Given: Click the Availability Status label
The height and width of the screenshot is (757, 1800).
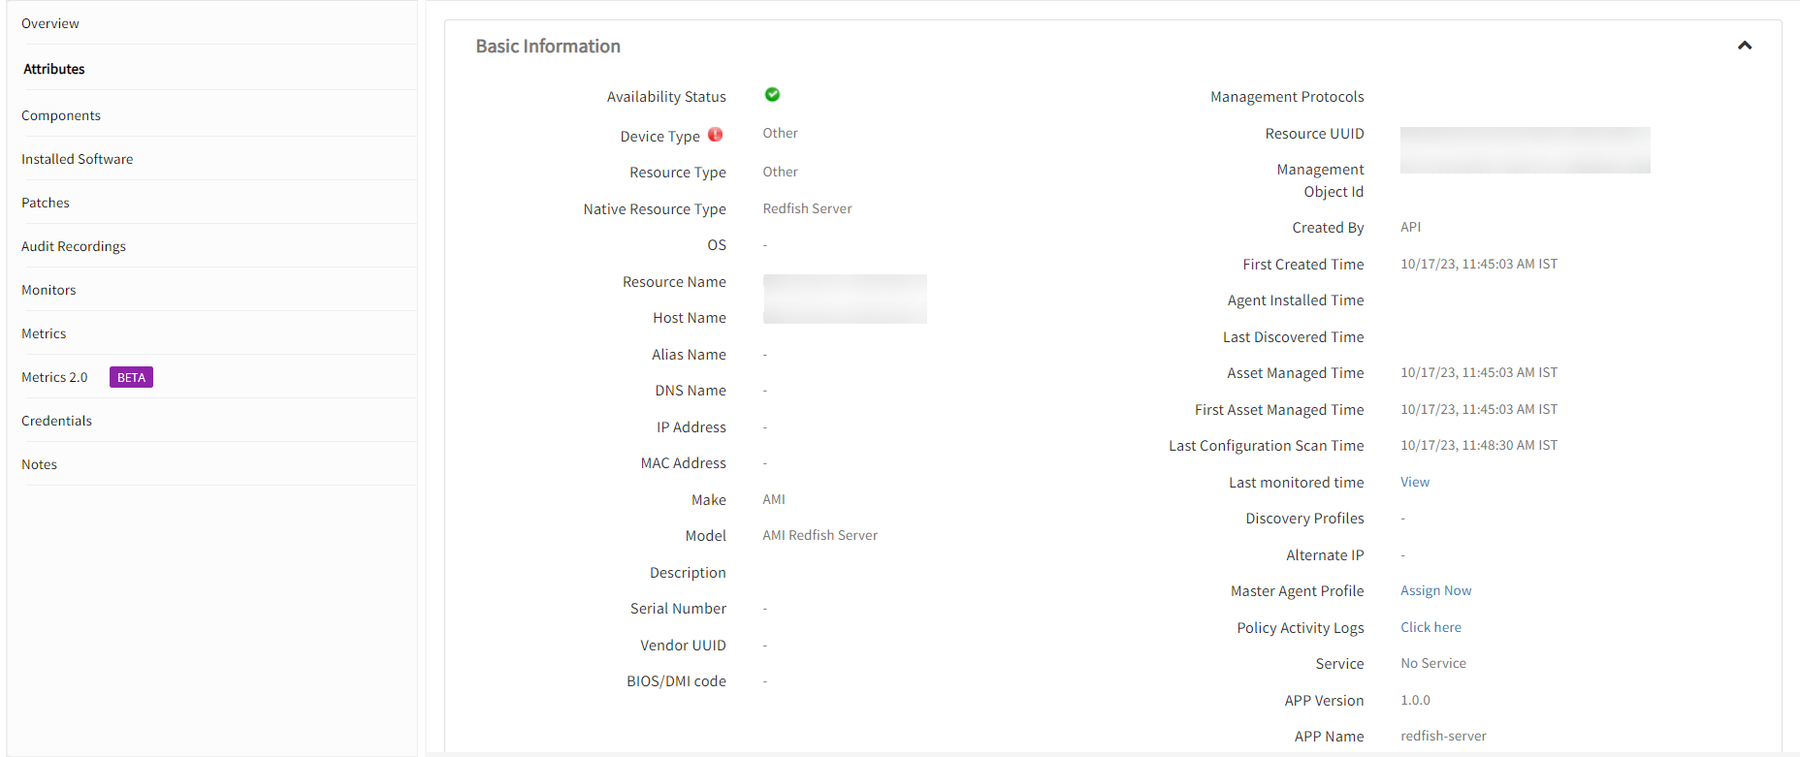Looking at the screenshot, I should coord(666,97).
